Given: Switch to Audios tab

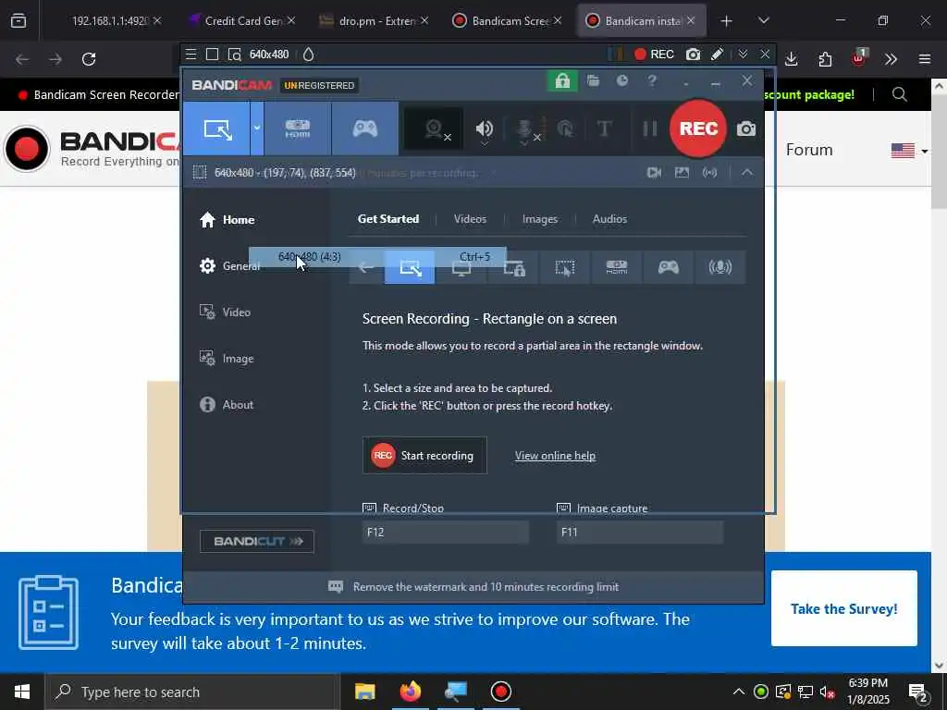Looking at the screenshot, I should pyautogui.click(x=609, y=219).
